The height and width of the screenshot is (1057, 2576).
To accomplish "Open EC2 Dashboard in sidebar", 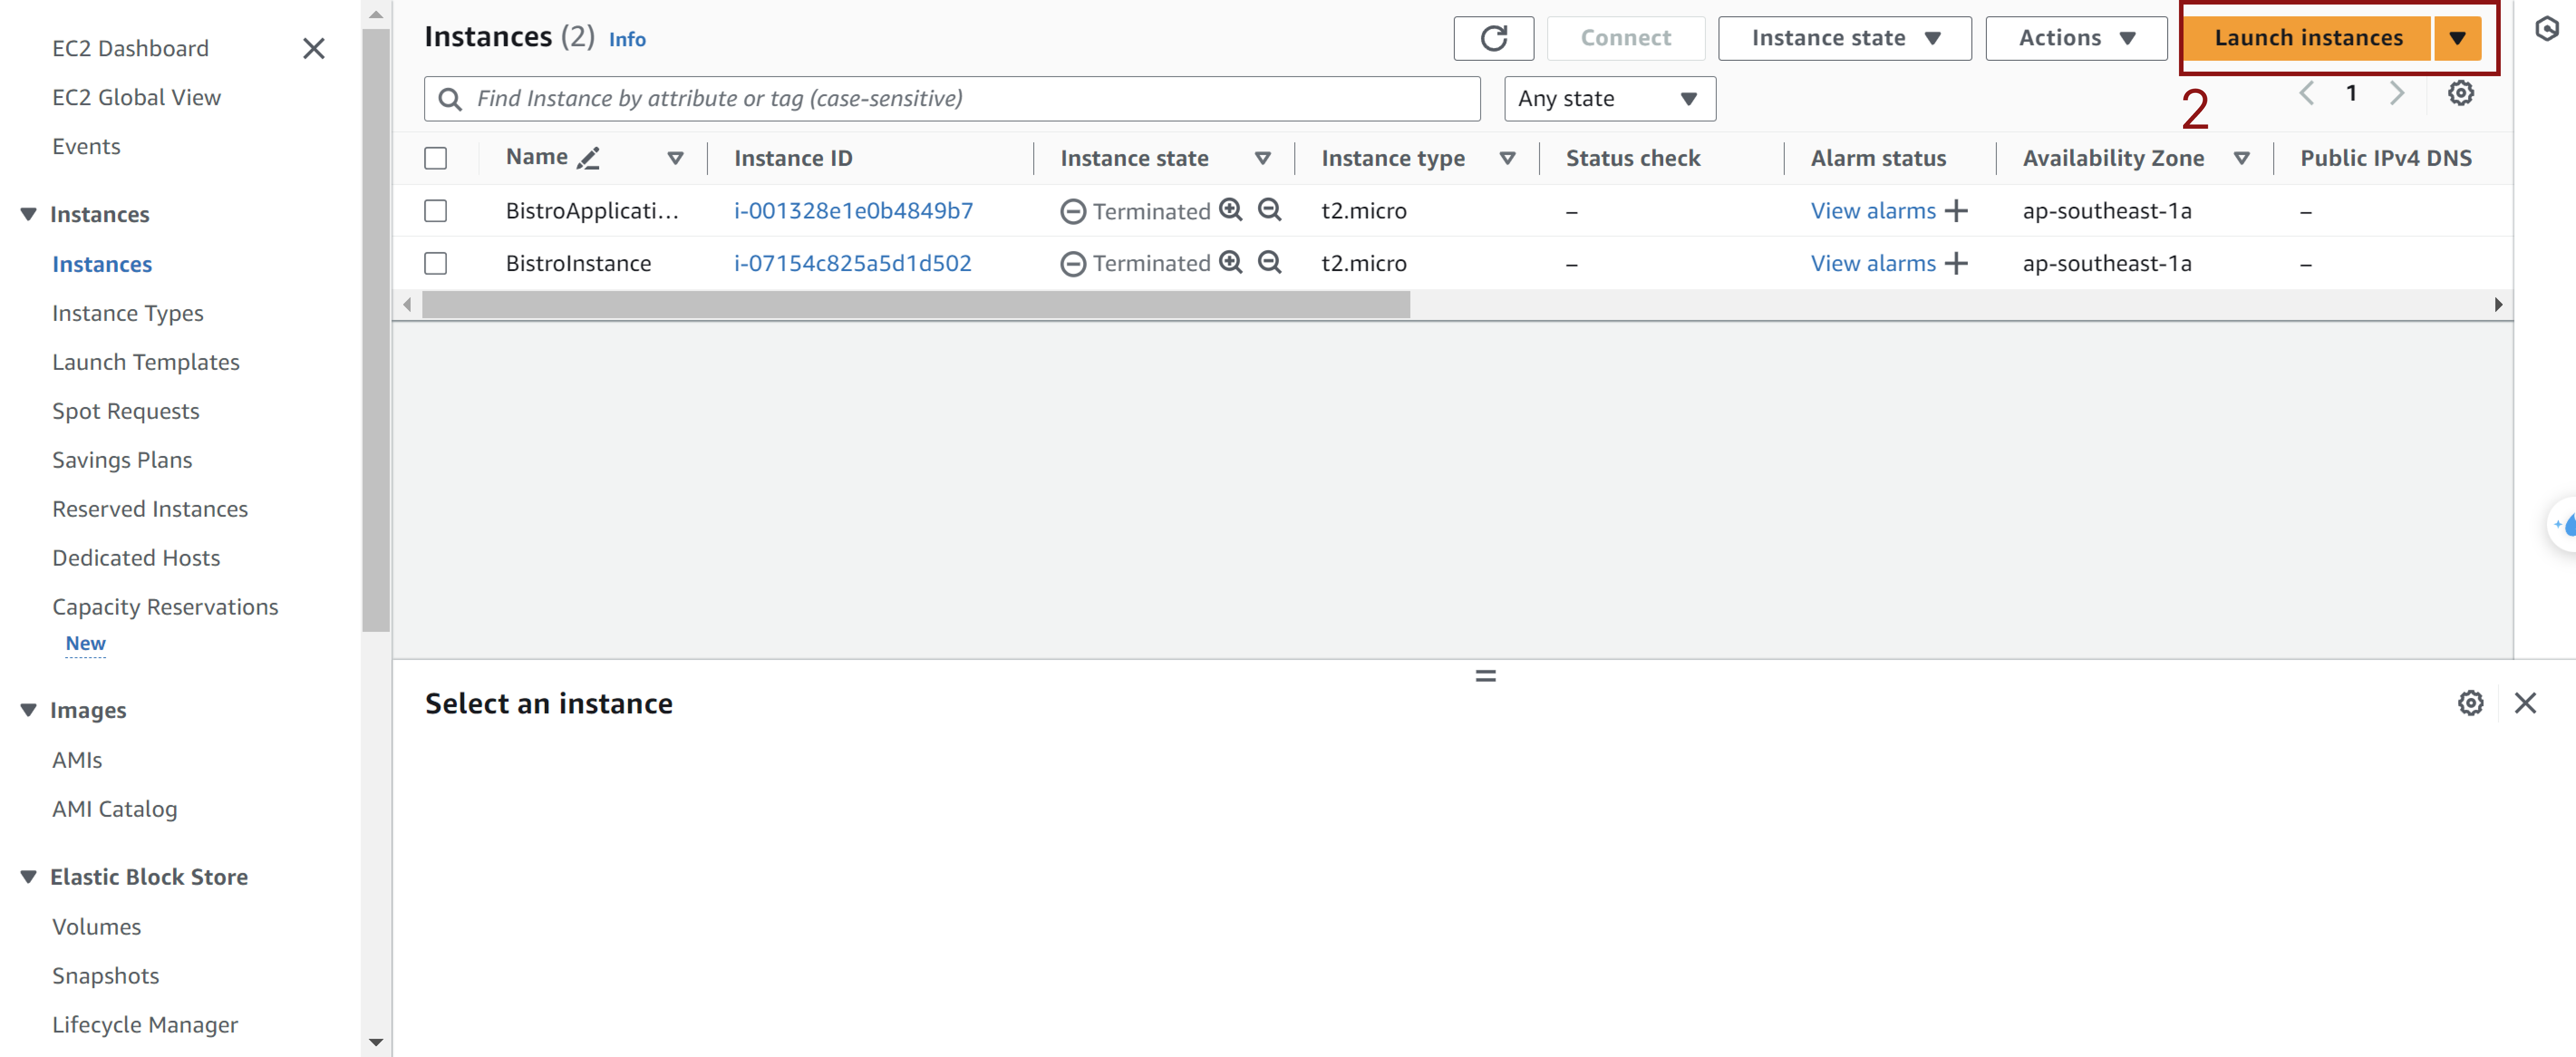I will [x=130, y=48].
